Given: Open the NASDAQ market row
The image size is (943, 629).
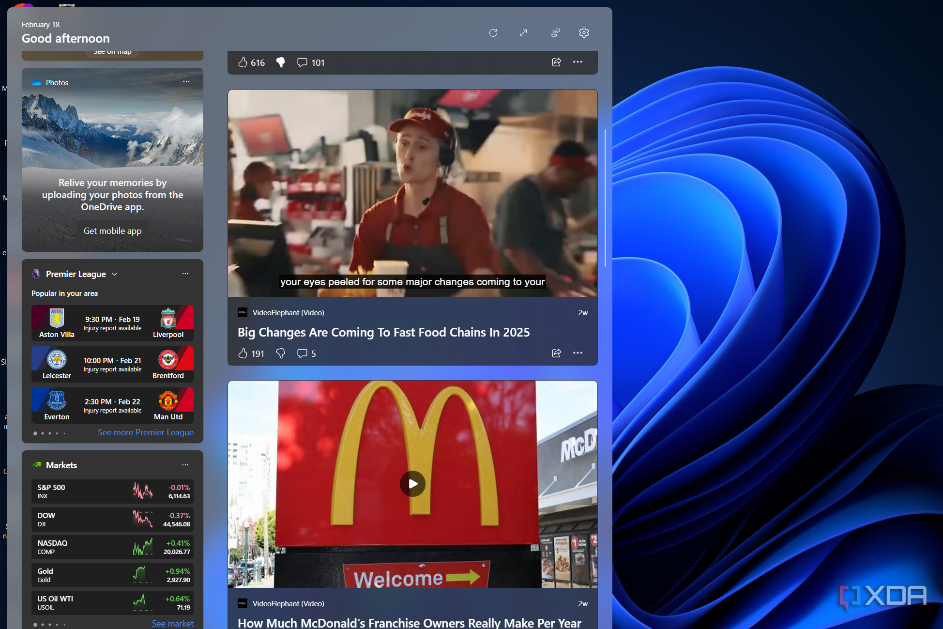Looking at the screenshot, I should (112, 547).
